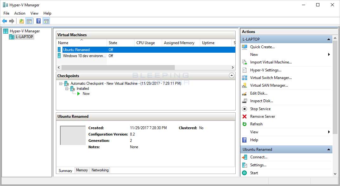Click the Stop Service icon
Screen dimensions: 340x186
(x=245, y=109)
